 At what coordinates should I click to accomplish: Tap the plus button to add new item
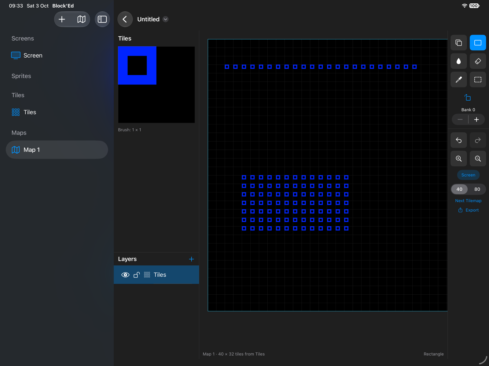coord(62,19)
